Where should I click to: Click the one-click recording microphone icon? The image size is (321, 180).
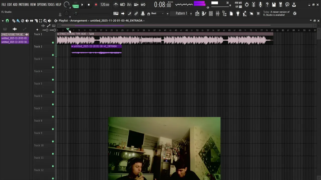[260, 4]
